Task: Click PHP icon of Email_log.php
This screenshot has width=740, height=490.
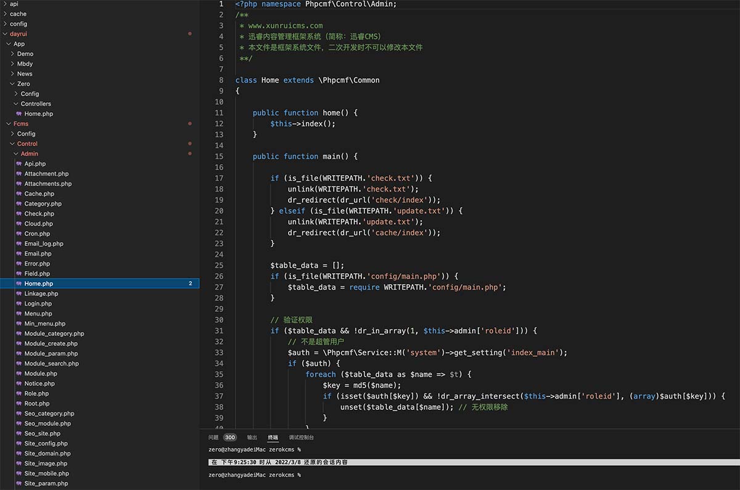Action: (19, 243)
